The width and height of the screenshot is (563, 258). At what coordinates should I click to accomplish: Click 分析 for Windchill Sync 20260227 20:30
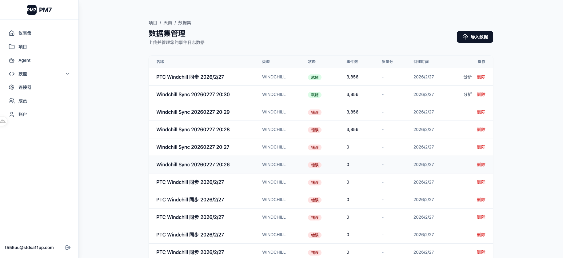click(468, 94)
